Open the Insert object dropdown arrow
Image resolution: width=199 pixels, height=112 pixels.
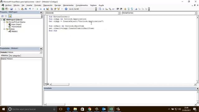(9, 9)
